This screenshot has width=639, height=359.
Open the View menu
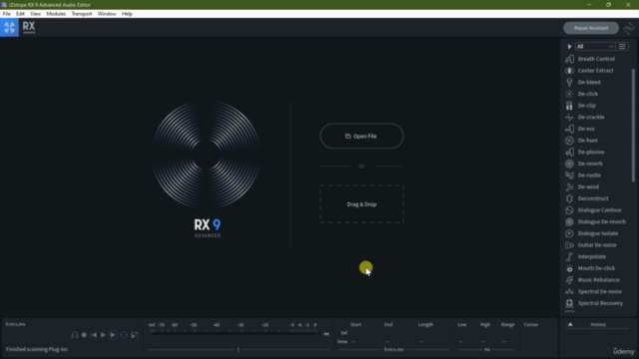35,14
